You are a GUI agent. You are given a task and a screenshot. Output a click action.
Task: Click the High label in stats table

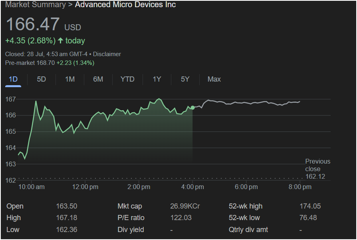[14, 218]
